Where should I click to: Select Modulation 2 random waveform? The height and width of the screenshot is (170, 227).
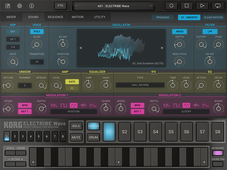[x=196, y=106]
